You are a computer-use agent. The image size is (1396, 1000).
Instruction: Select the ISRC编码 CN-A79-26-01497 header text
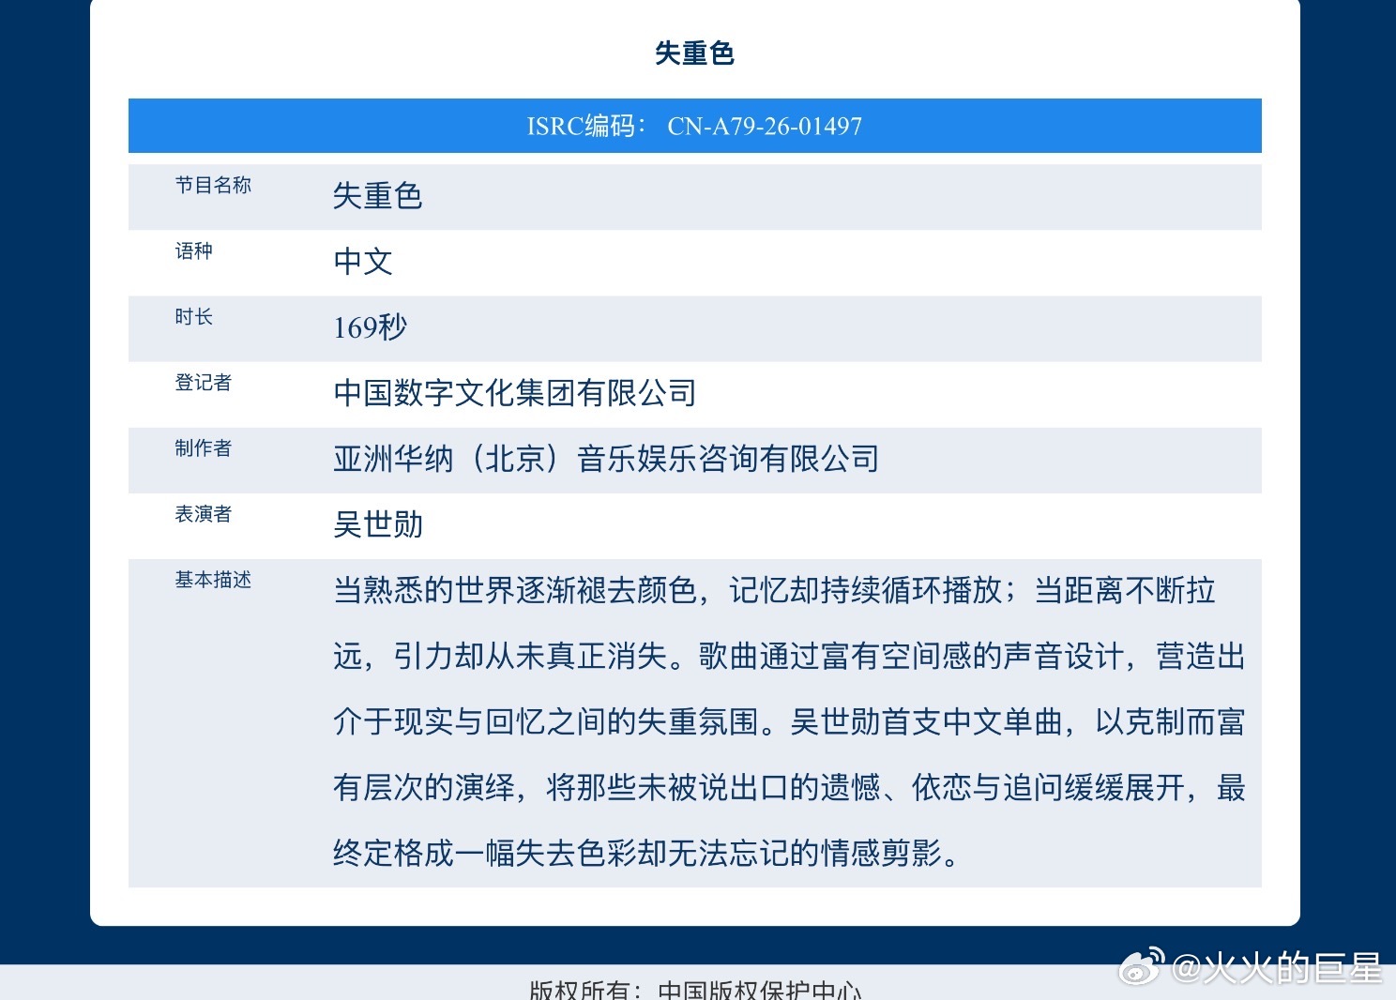click(x=694, y=126)
